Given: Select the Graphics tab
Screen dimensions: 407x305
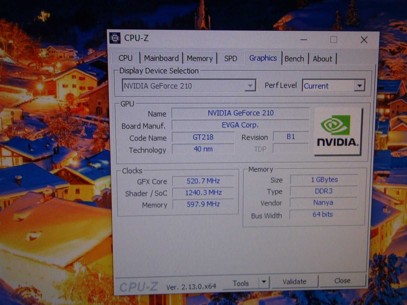Looking at the screenshot, I should pyautogui.click(x=263, y=58).
